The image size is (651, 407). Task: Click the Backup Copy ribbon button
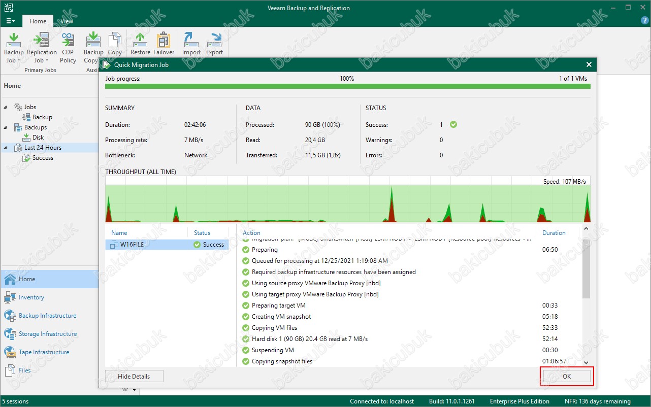coord(93,48)
